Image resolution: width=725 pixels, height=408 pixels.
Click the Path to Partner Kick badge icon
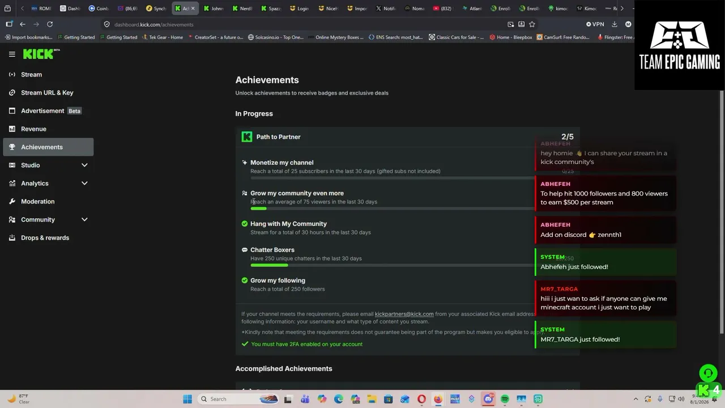click(247, 137)
